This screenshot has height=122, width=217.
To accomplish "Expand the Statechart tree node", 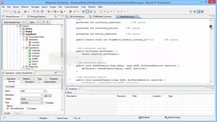I will coord(23,67).
